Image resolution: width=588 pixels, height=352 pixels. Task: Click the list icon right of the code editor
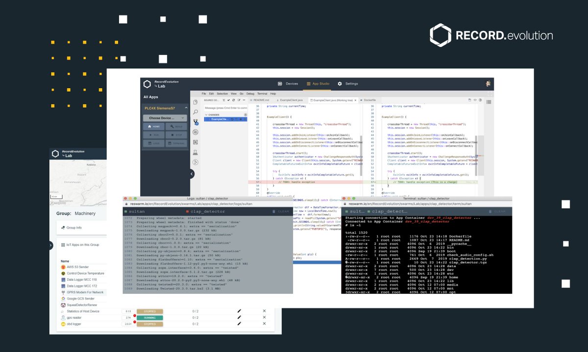[489, 102]
